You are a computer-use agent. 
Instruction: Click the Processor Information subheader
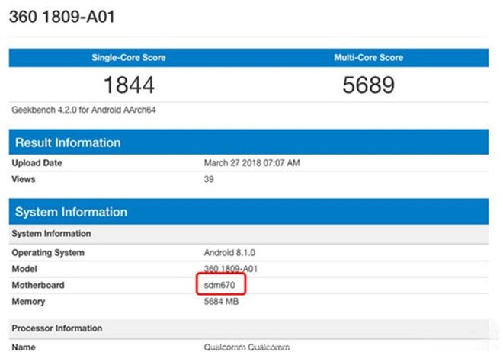point(57,328)
